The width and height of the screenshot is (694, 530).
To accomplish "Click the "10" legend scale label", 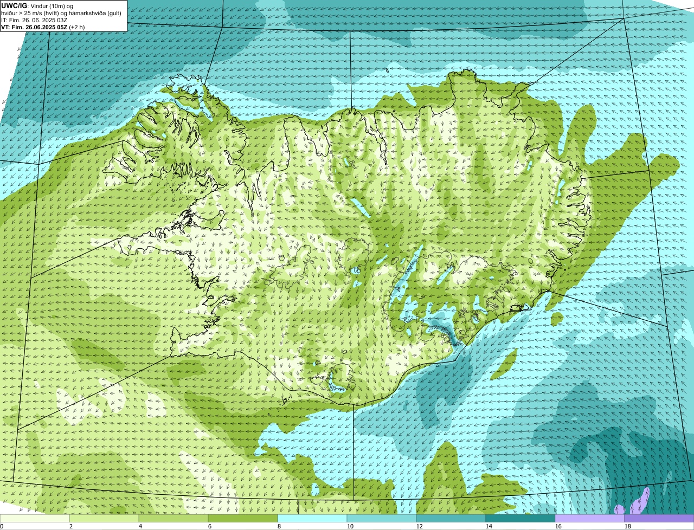I will point(350,526).
